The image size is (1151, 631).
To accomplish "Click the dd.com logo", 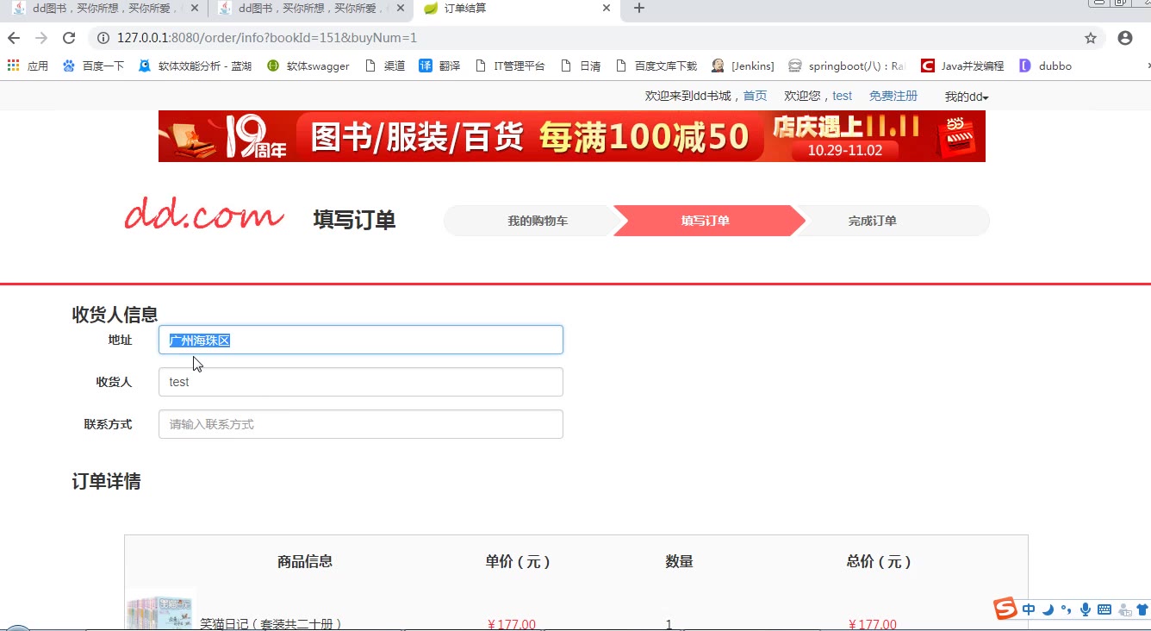I will tap(204, 215).
